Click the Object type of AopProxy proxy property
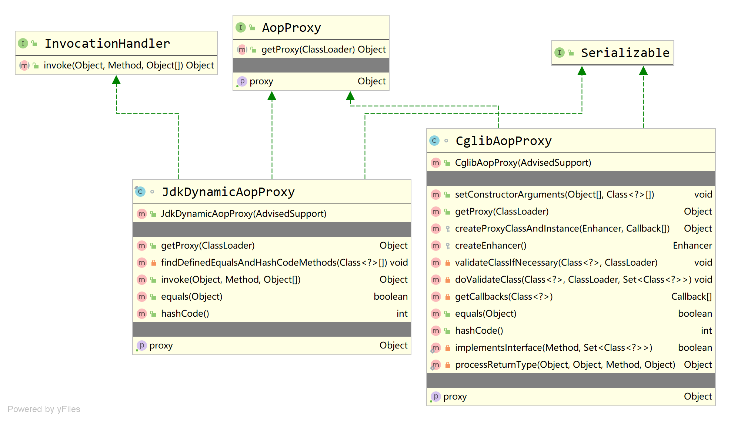The image size is (731, 421). pos(371,81)
